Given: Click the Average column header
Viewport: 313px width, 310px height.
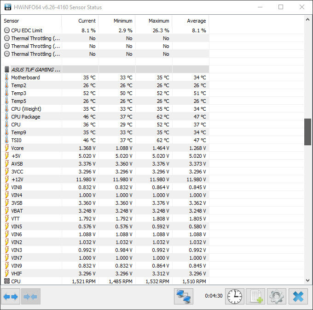Looking at the screenshot, I should coord(196,21).
